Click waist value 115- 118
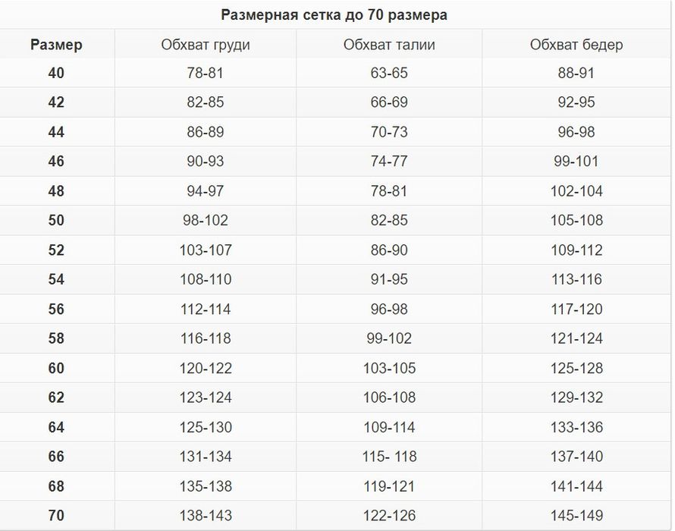675x531 pixels. point(389,457)
